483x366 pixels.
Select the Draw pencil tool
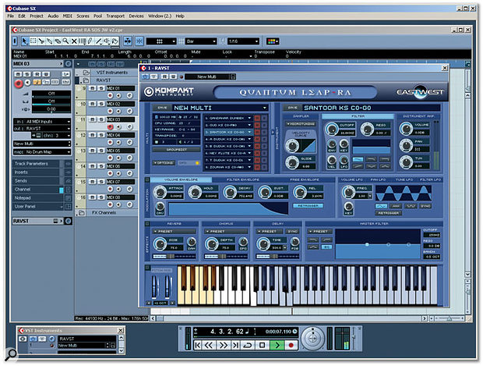(90, 41)
